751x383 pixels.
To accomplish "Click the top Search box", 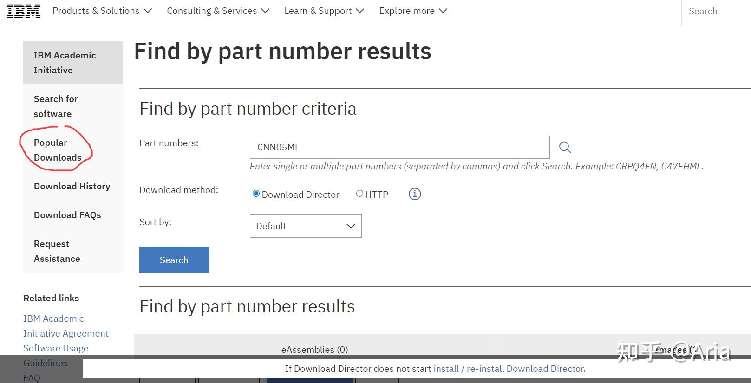I will (715, 11).
